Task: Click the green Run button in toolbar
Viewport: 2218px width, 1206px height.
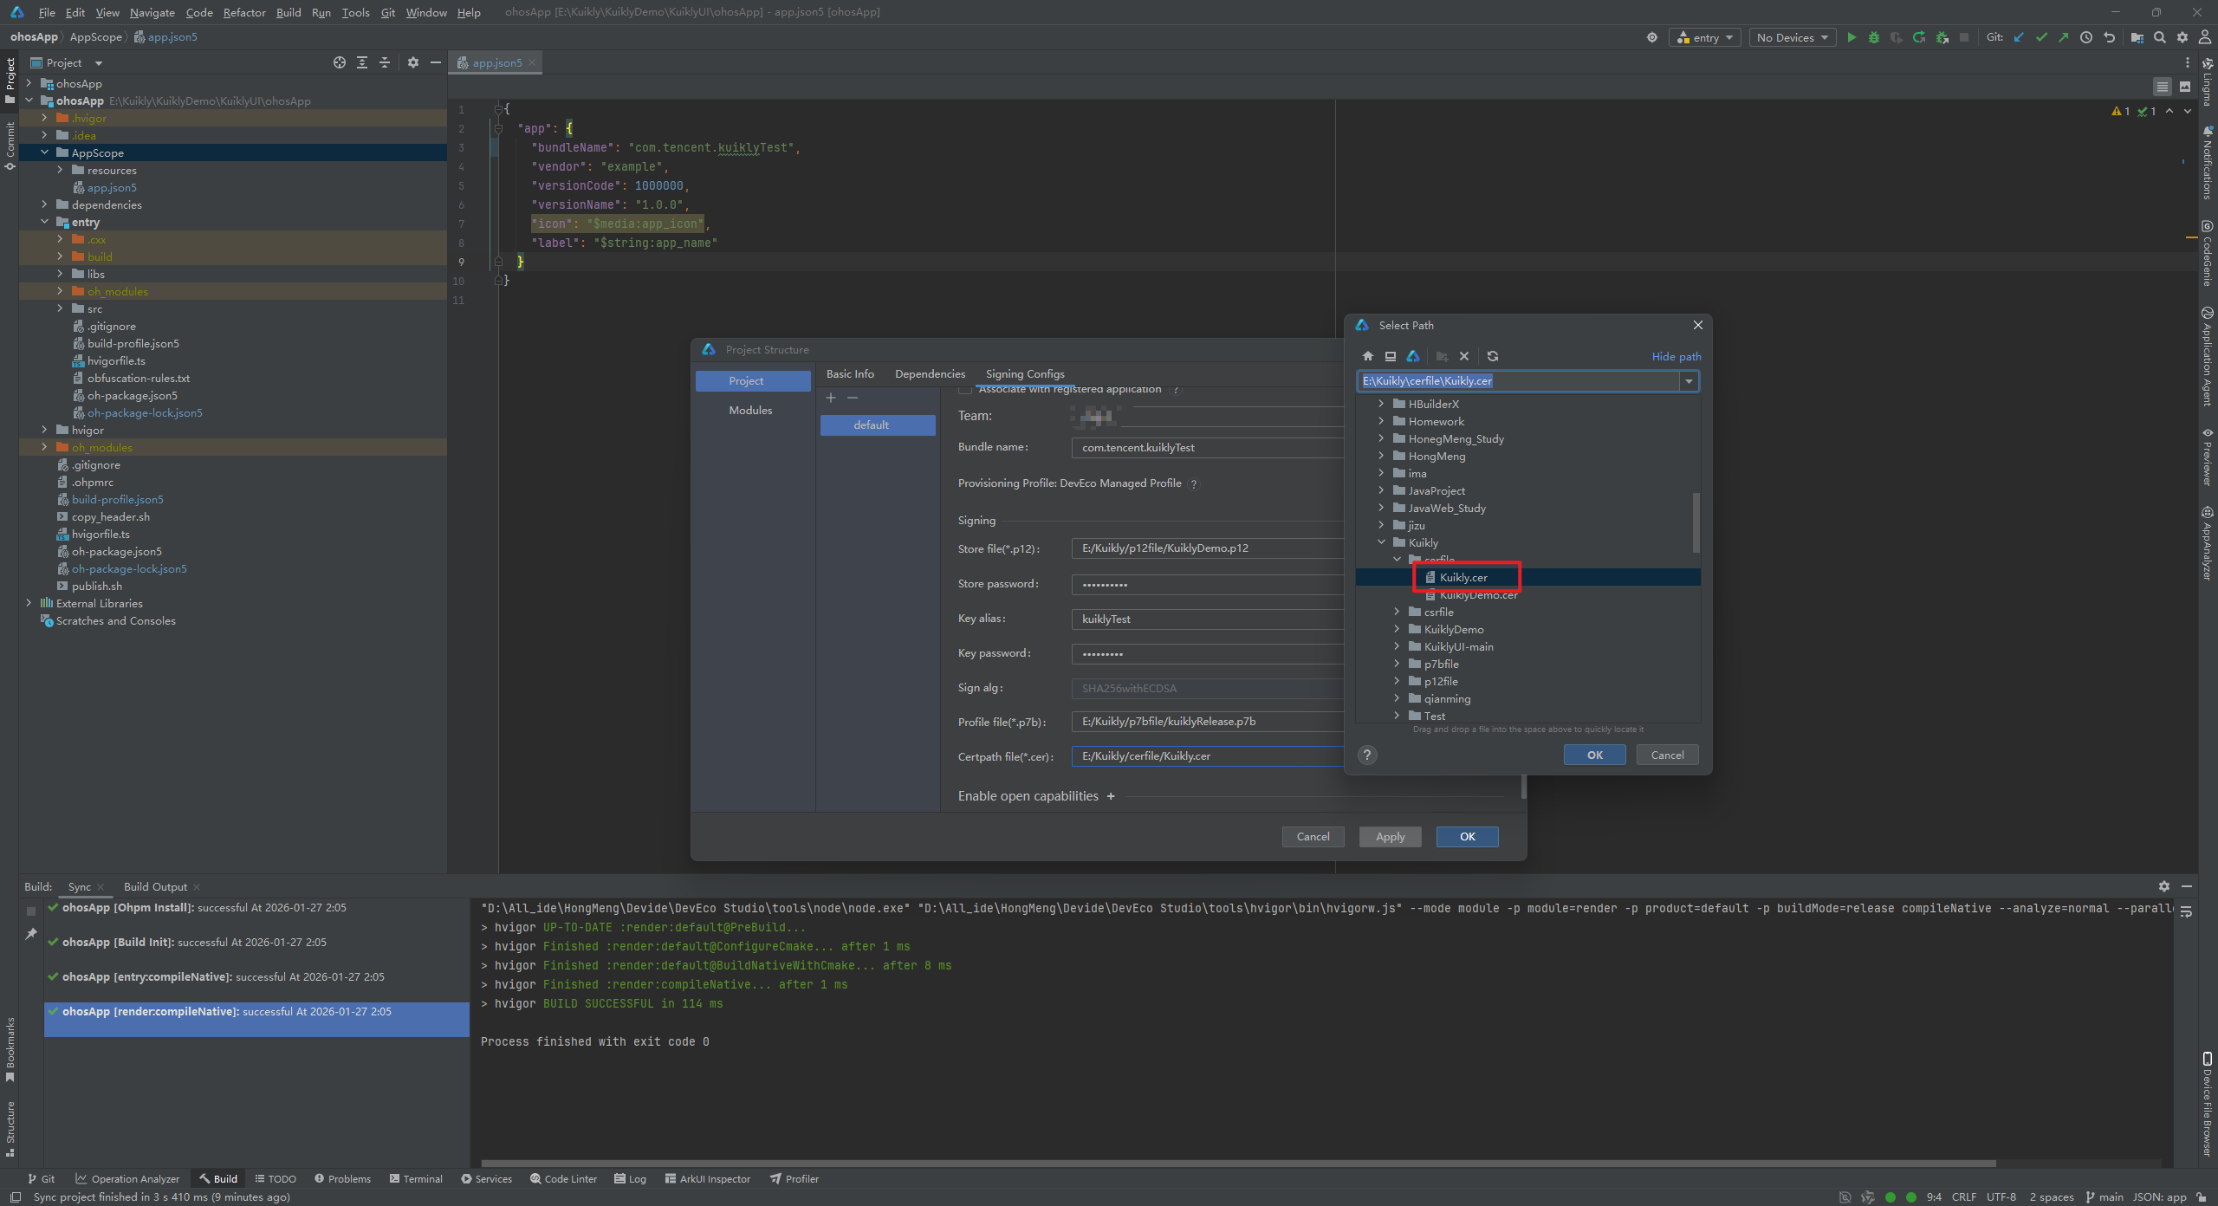Action: [1852, 37]
